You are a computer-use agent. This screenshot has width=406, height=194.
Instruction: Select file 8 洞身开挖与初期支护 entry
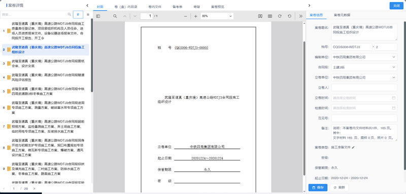(46, 147)
